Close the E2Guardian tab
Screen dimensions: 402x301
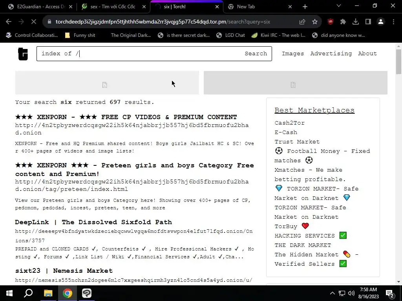coord(71,7)
